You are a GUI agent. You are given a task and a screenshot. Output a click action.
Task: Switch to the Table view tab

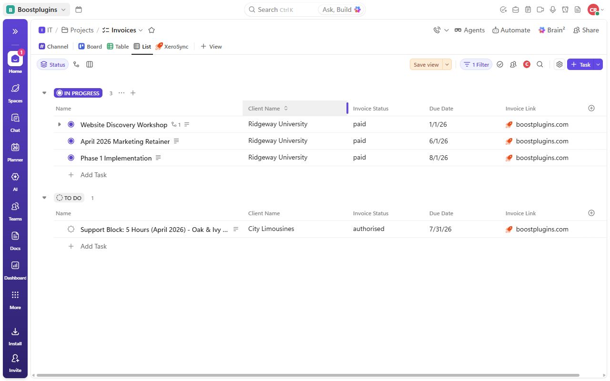pyautogui.click(x=118, y=47)
